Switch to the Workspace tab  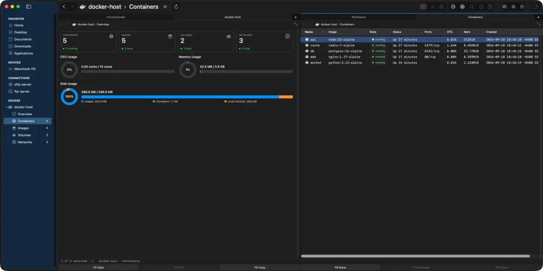pyautogui.click(x=358, y=17)
